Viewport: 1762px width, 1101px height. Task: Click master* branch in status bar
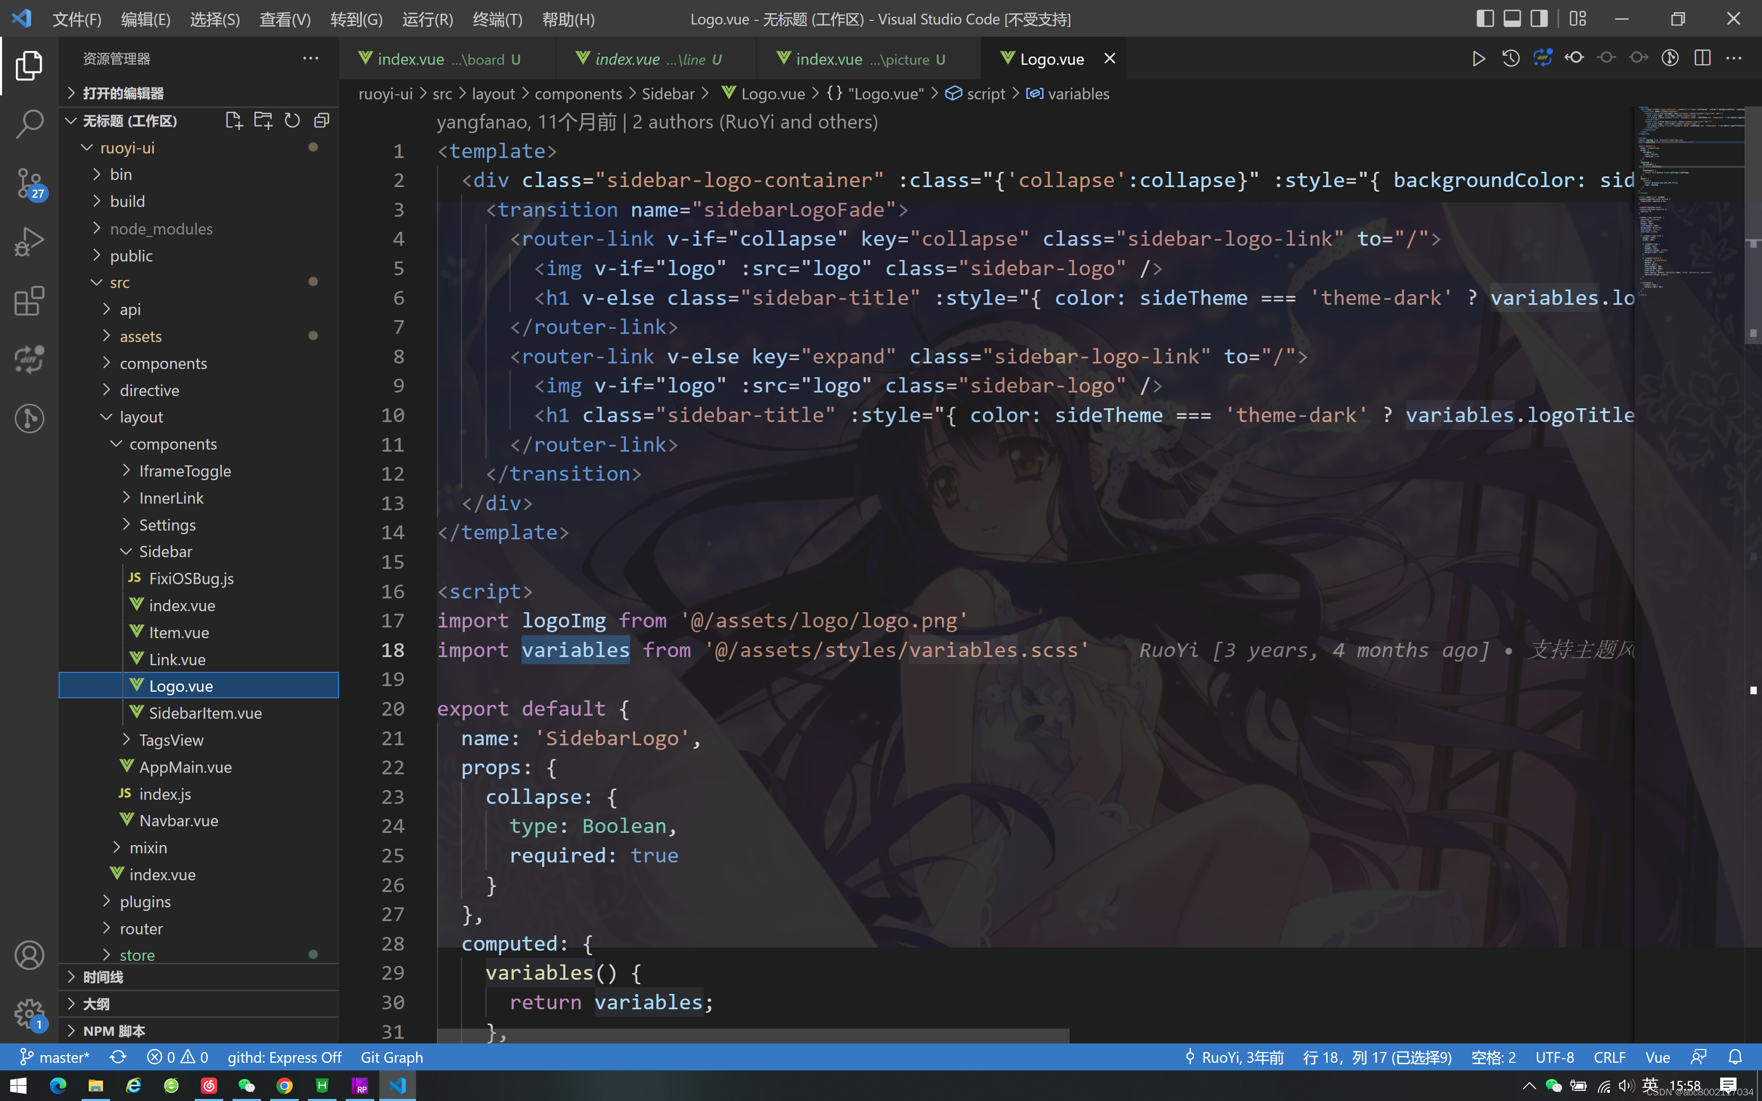(x=55, y=1057)
